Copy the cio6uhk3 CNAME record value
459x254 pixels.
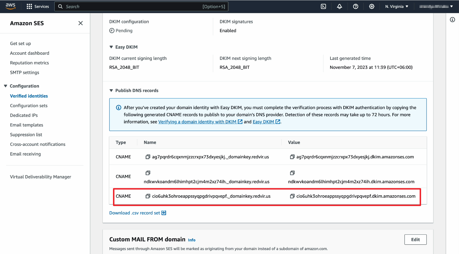click(x=292, y=196)
